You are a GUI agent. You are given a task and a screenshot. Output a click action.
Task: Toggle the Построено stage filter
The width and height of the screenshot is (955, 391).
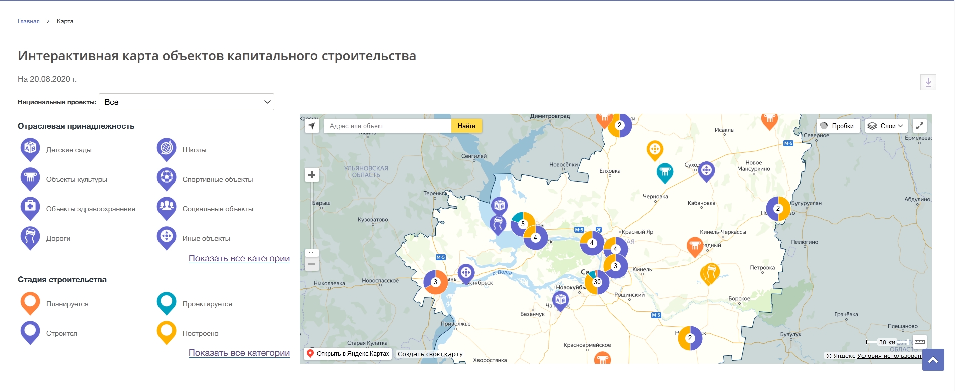[167, 332]
